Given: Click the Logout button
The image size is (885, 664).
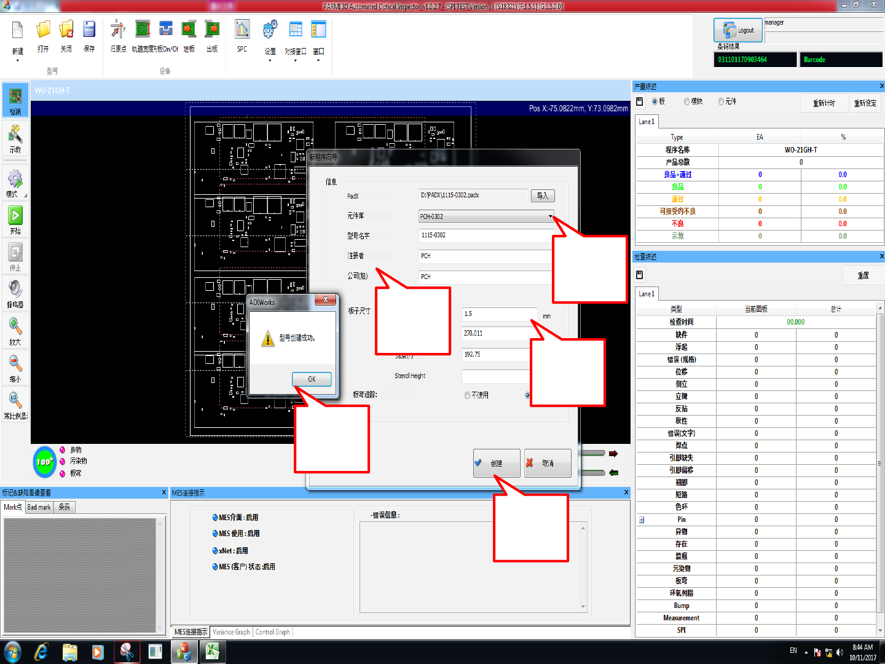Looking at the screenshot, I should [x=738, y=30].
